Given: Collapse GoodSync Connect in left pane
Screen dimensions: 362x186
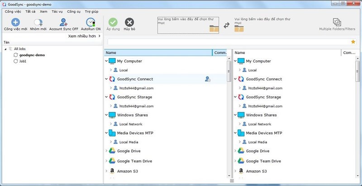Looking at the screenshot, I should click(x=106, y=79).
